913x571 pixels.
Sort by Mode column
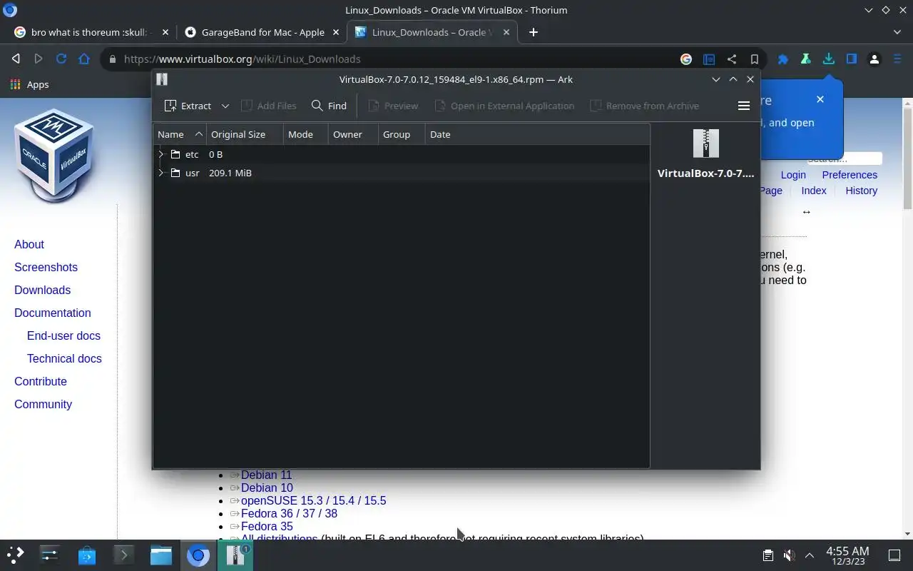coord(305,134)
